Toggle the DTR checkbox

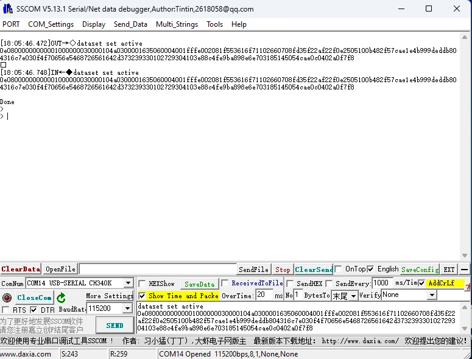34,310
